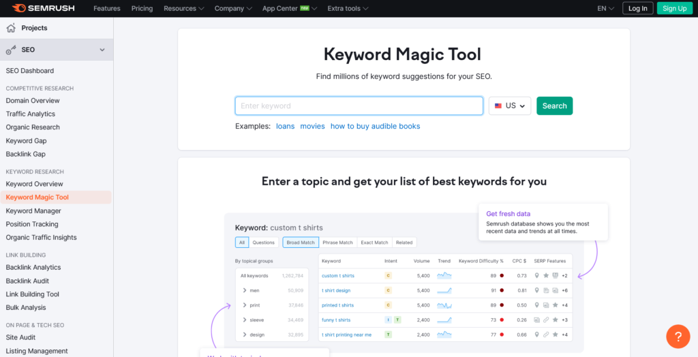Open the US country database dropdown
The height and width of the screenshot is (357, 698).
click(510, 106)
